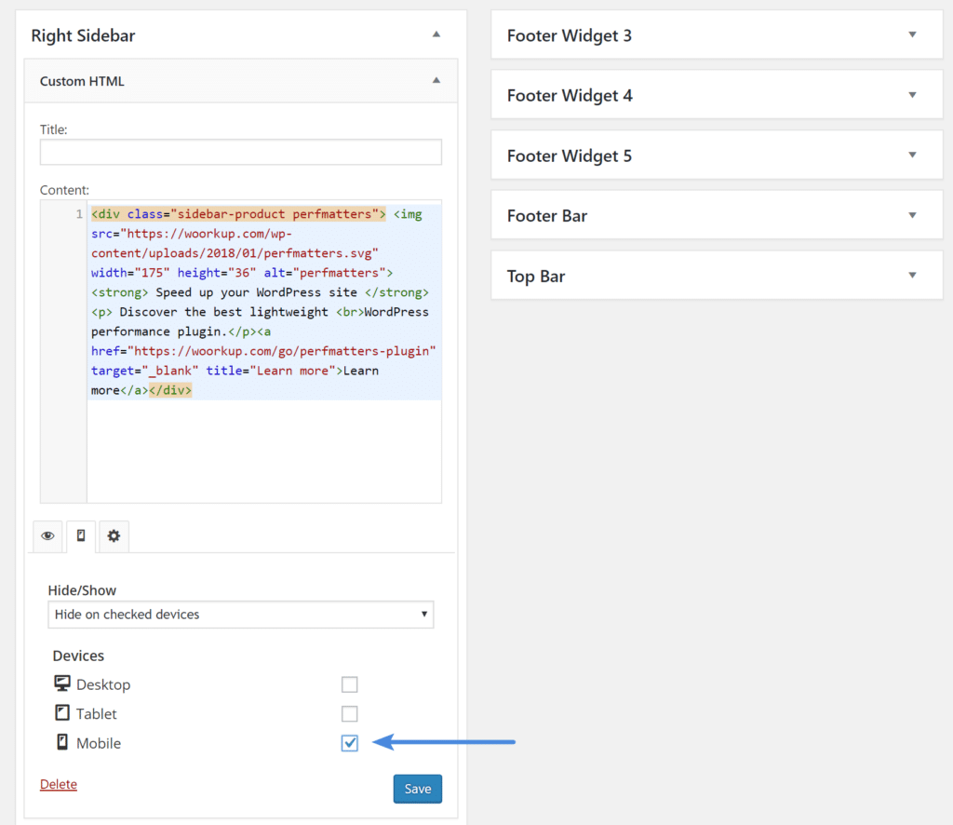This screenshot has height=825, width=953.
Task: Click the Right Sidebar heading
Action: click(x=83, y=36)
